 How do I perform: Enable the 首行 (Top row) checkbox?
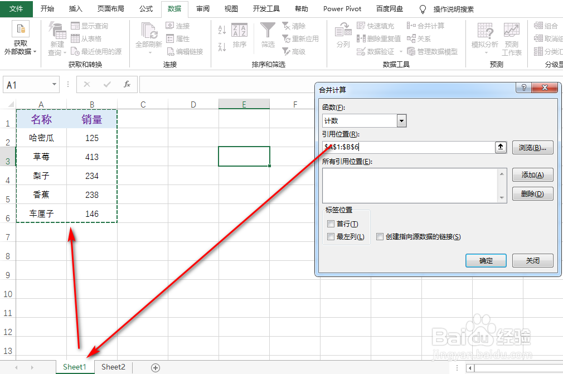tap(330, 222)
